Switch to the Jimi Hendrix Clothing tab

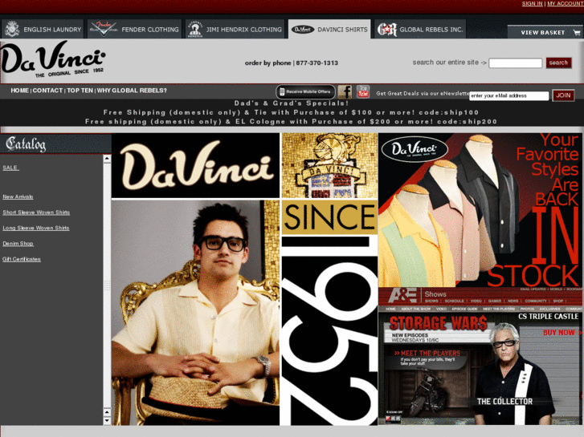pos(235,29)
